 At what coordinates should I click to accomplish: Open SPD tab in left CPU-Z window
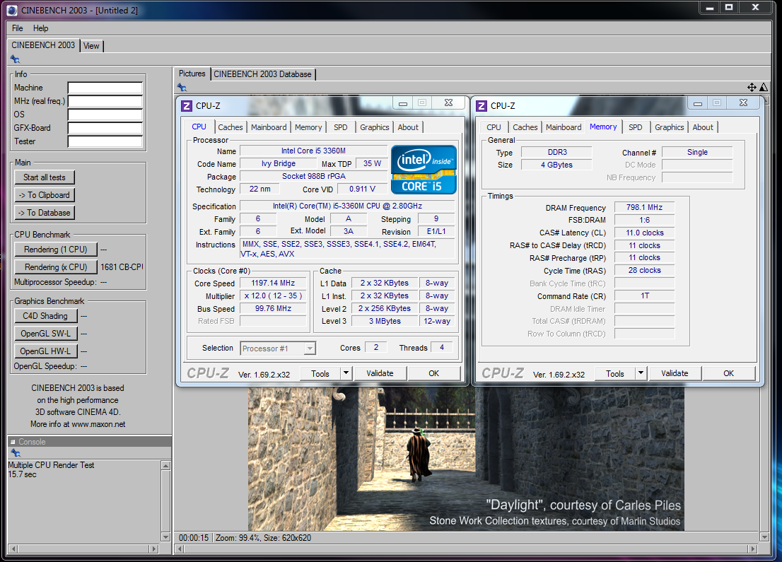(x=341, y=127)
